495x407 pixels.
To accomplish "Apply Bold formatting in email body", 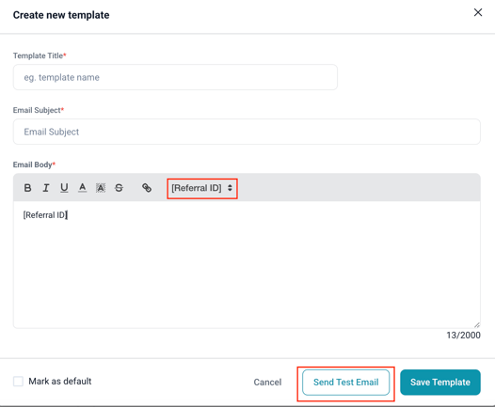I will point(28,188).
